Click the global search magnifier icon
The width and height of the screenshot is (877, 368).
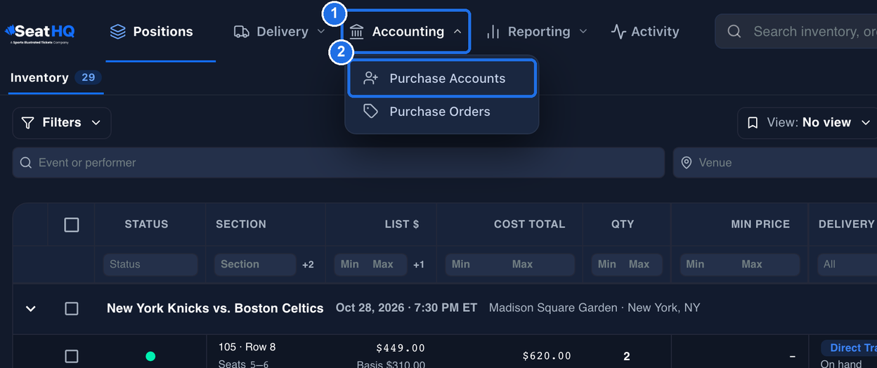pos(734,32)
